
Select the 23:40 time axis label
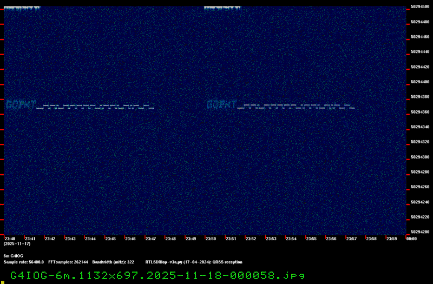tap(10, 239)
